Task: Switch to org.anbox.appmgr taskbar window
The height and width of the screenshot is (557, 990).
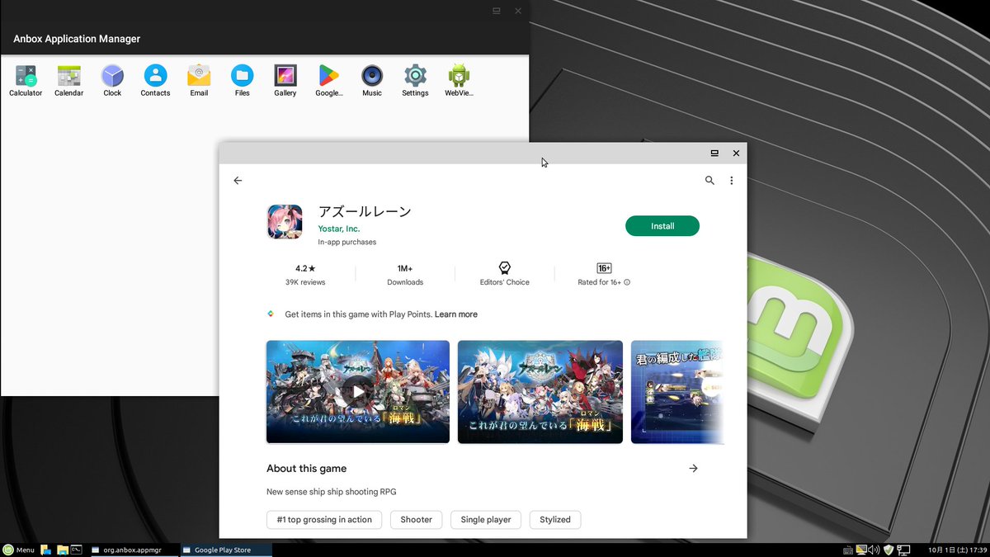Action: pyautogui.click(x=134, y=550)
